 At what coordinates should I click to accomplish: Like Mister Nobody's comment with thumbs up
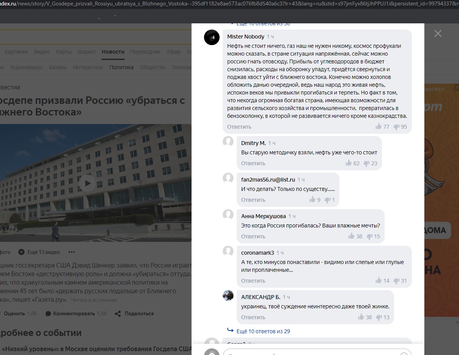point(378,127)
